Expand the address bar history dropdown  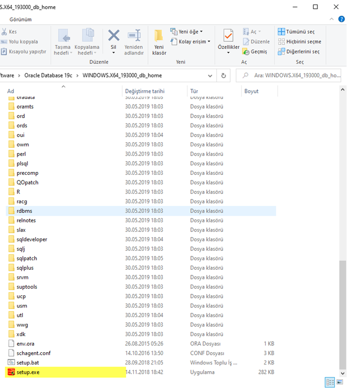(210, 75)
